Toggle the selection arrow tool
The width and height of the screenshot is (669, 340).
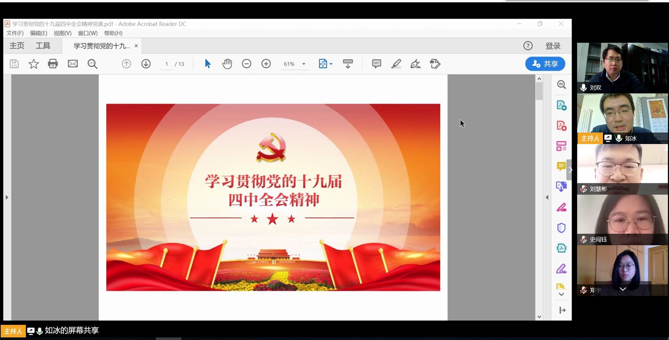point(208,64)
